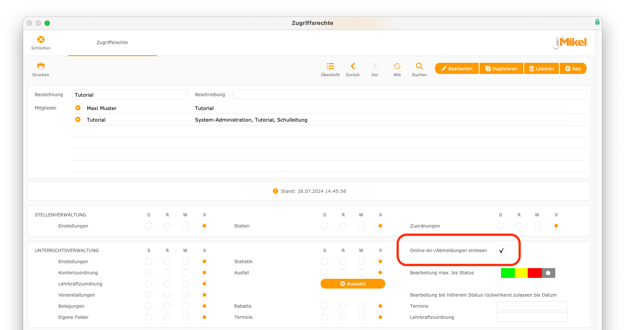The image size is (627, 330).
Task: Select X radio for Statistik
Action: [x=380, y=261]
